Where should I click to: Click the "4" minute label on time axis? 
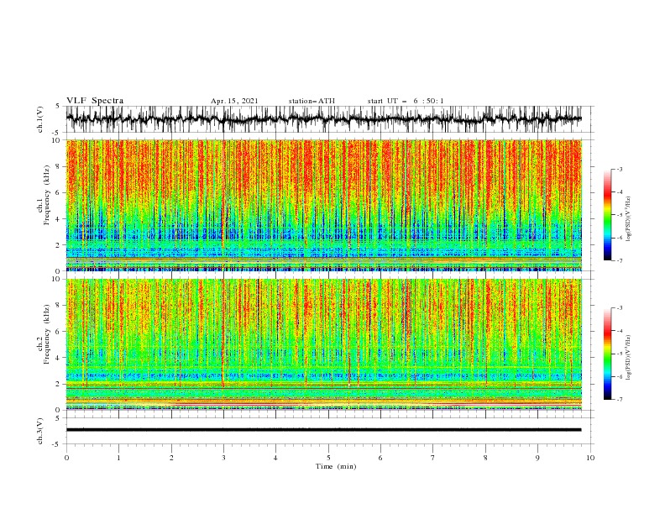tap(275, 458)
